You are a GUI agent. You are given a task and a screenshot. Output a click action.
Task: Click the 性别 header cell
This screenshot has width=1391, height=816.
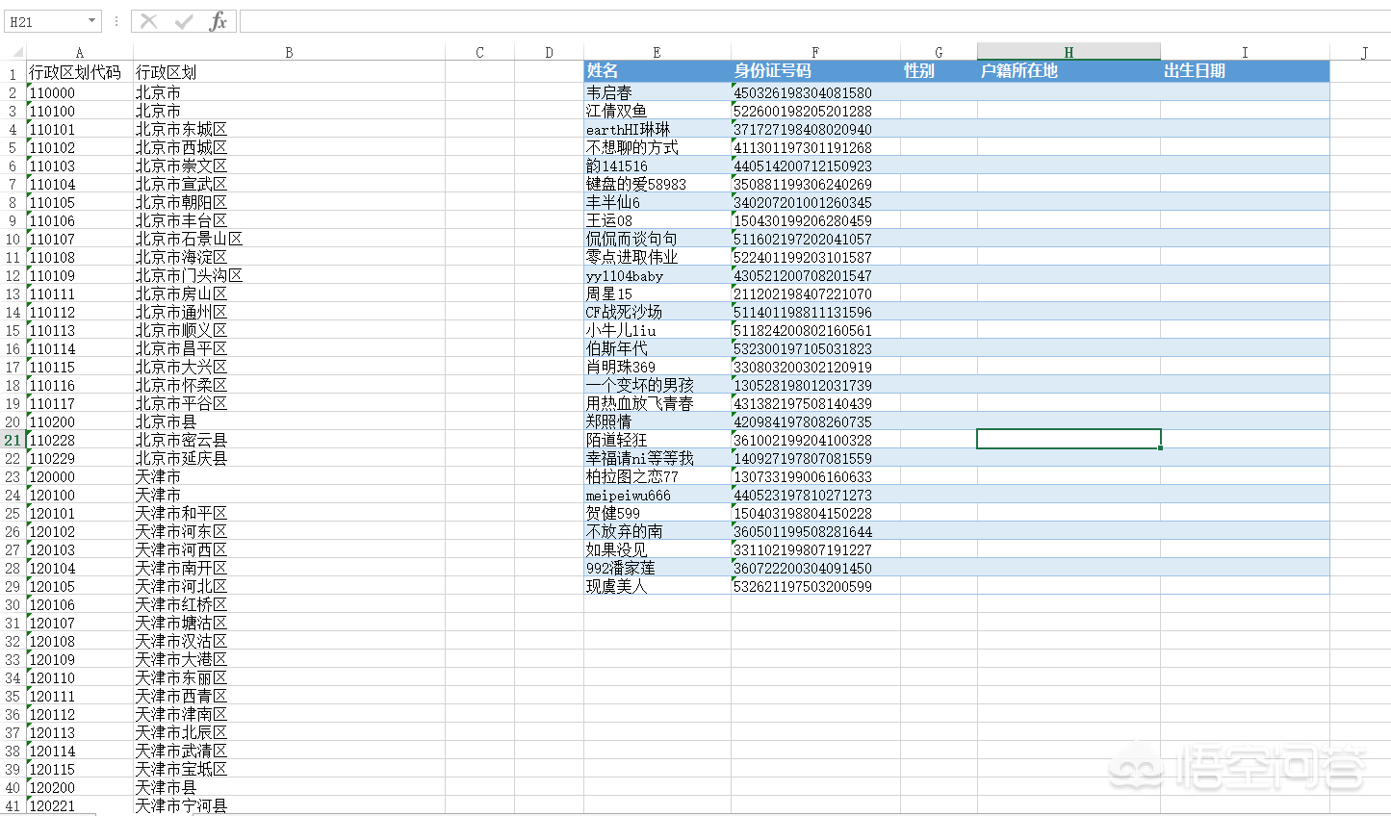[939, 71]
